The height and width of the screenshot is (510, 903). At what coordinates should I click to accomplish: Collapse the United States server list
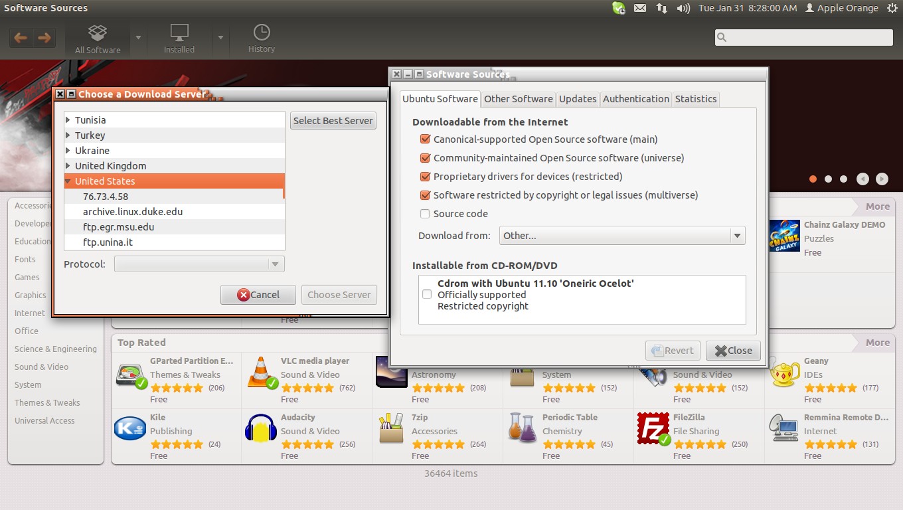tap(68, 181)
